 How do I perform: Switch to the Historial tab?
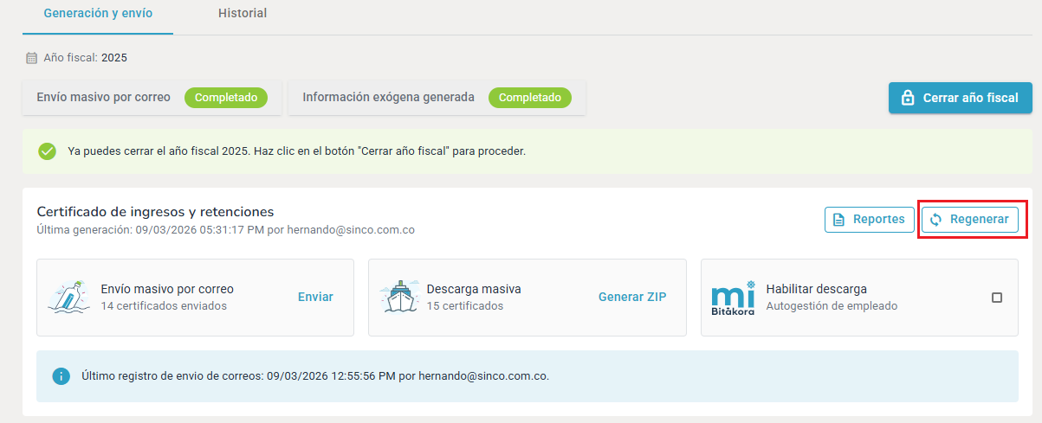click(243, 14)
